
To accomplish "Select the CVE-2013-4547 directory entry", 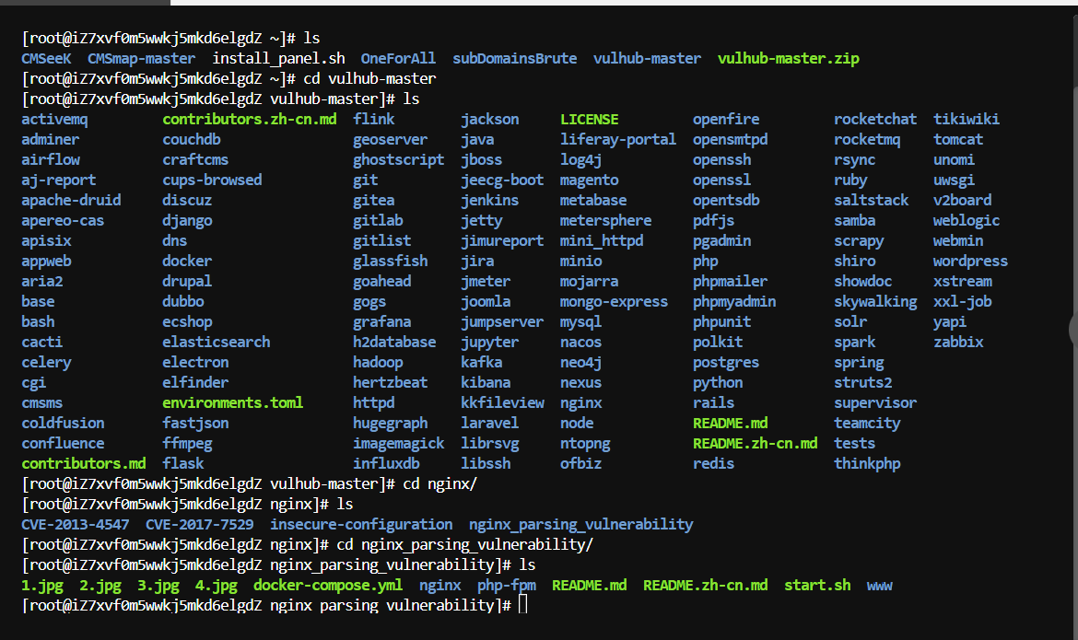I will point(75,525).
